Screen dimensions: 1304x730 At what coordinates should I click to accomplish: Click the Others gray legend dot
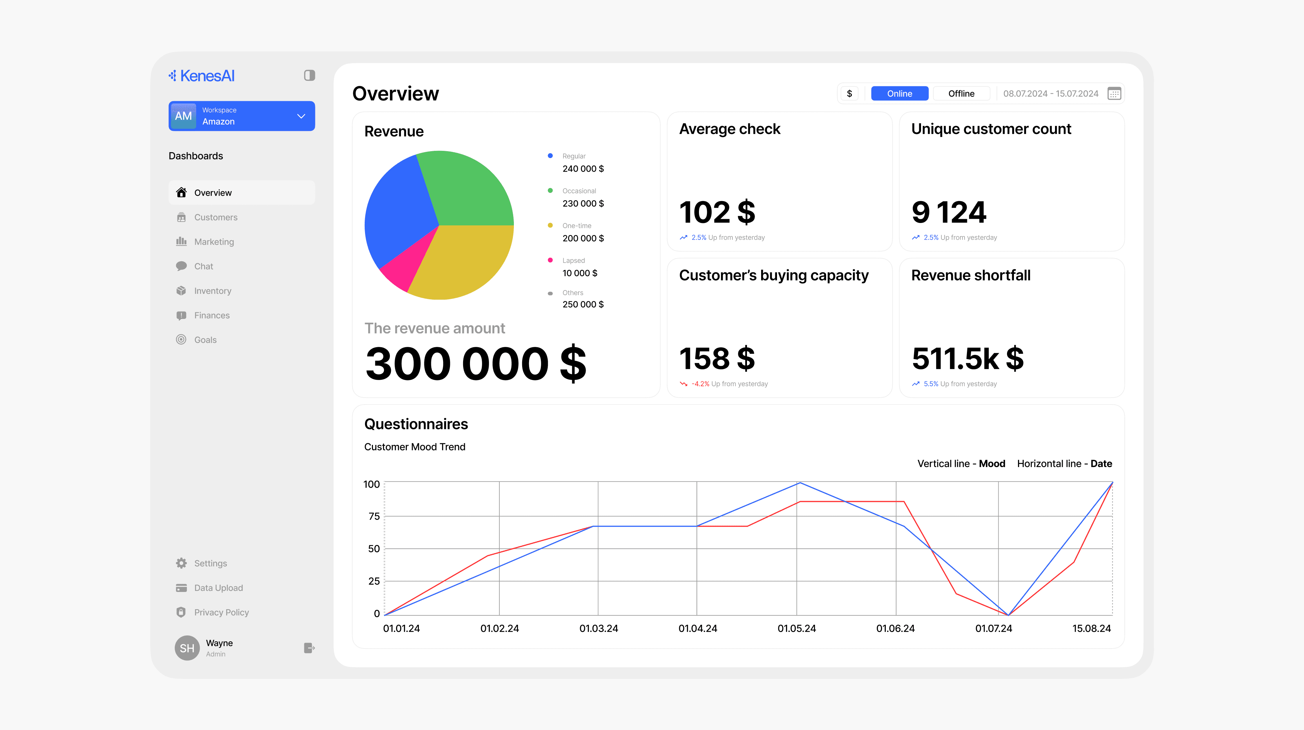point(550,293)
